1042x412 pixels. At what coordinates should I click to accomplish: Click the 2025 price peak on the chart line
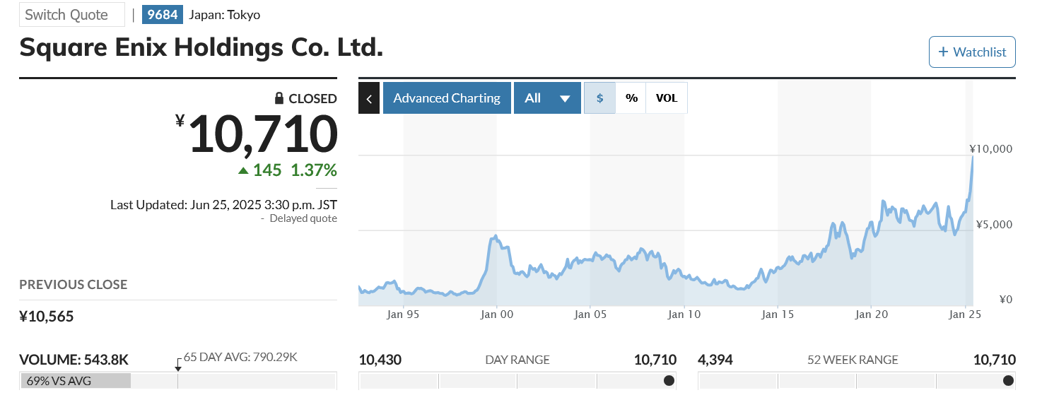[x=973, y=158]
